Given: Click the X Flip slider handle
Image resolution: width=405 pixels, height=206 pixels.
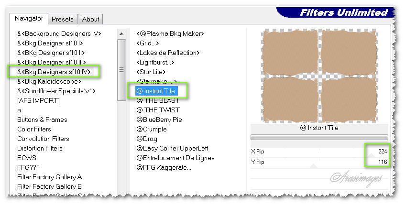Looking at the screenshot, I should click(x=371, y=155).
